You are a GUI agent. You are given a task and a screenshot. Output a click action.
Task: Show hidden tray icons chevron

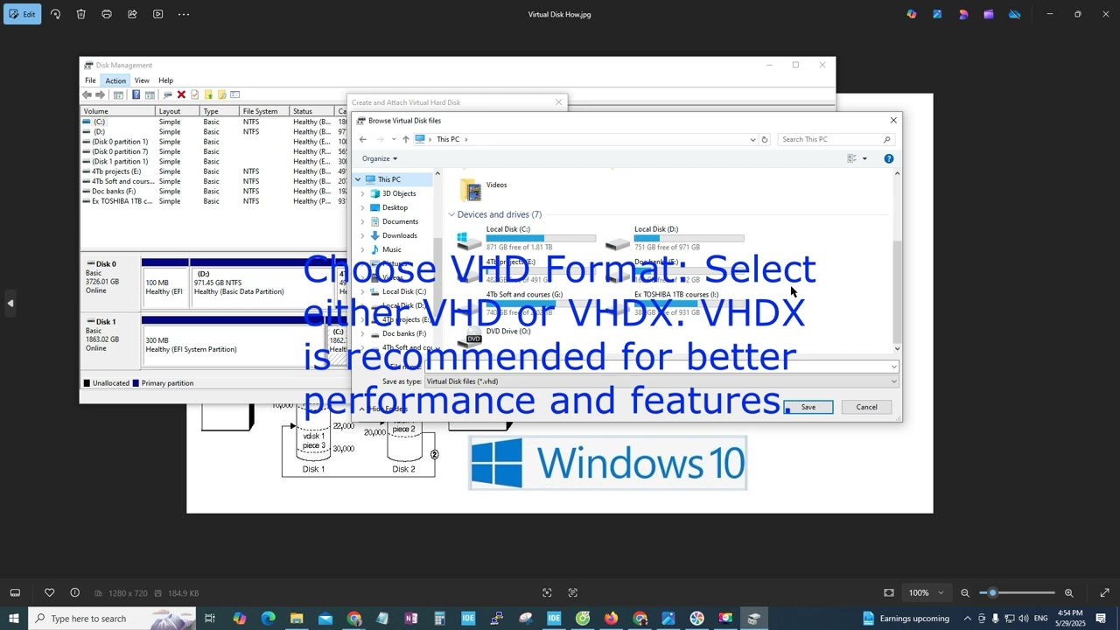click(x=967, y=619)
